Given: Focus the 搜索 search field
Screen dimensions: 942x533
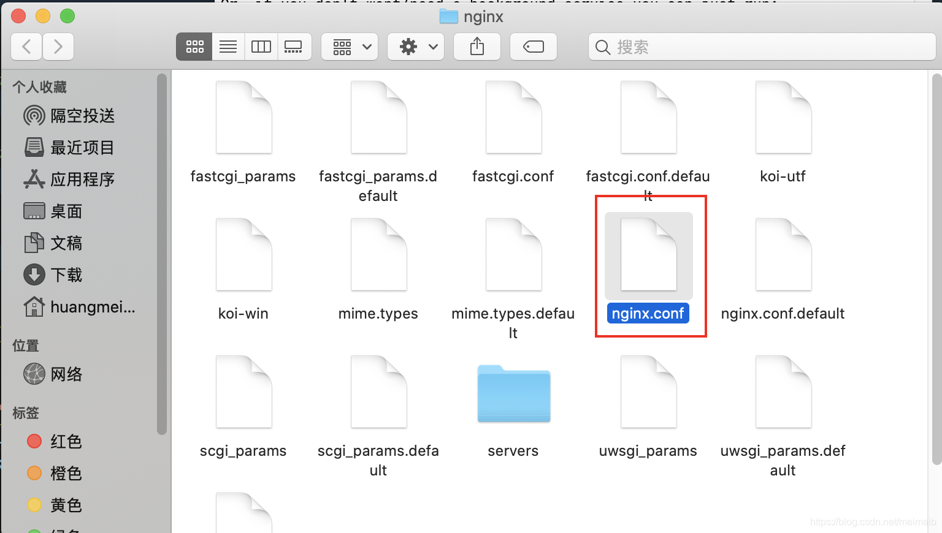Looking at the screenshot, I should (x=762, y=47).
